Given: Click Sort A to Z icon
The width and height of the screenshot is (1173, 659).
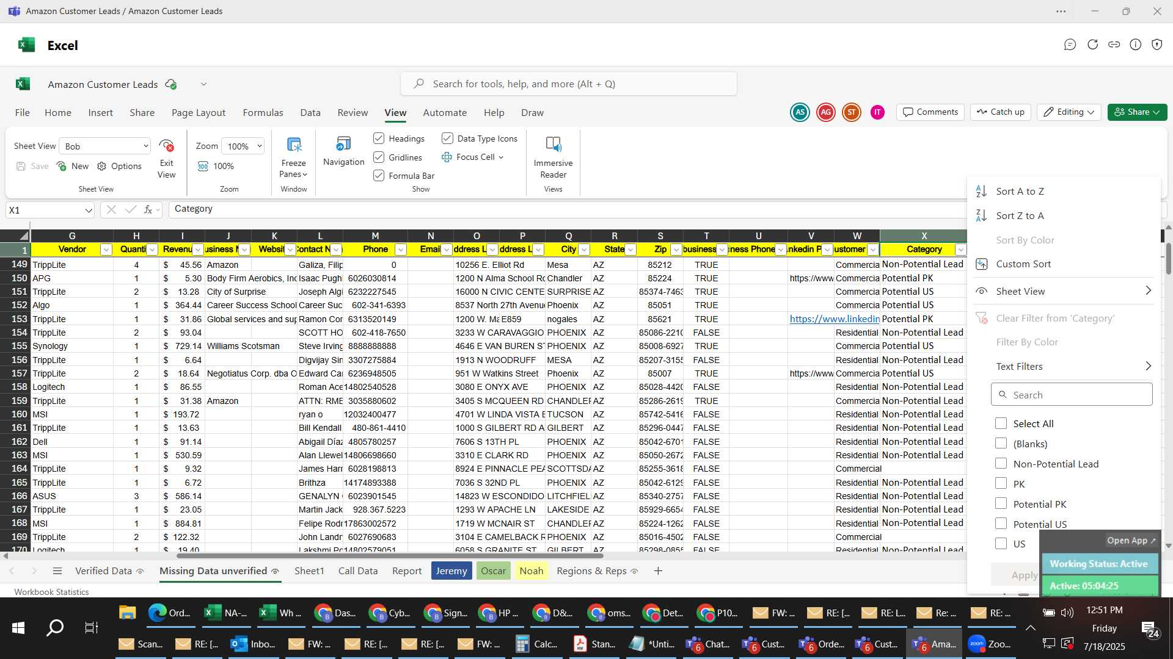Looking at the screenshot, I should 981,191.
